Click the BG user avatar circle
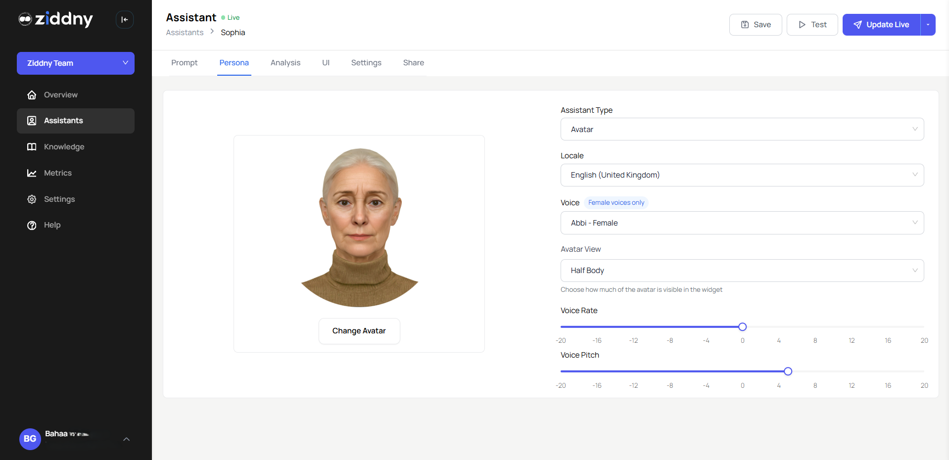 (x=30, y=439)
